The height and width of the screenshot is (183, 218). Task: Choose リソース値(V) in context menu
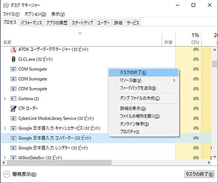pos(144,80)
